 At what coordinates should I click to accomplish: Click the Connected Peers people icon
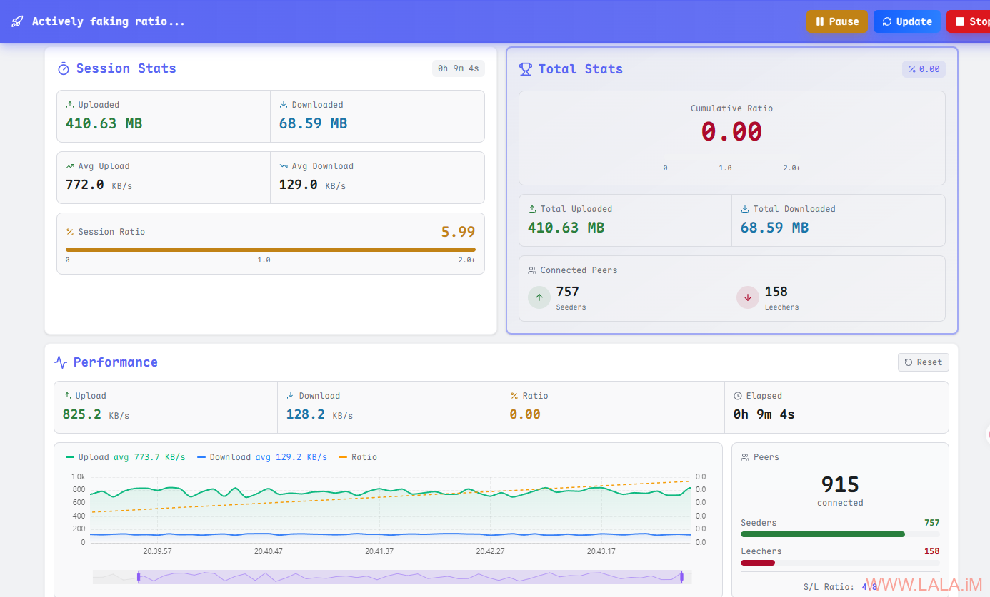532,270
